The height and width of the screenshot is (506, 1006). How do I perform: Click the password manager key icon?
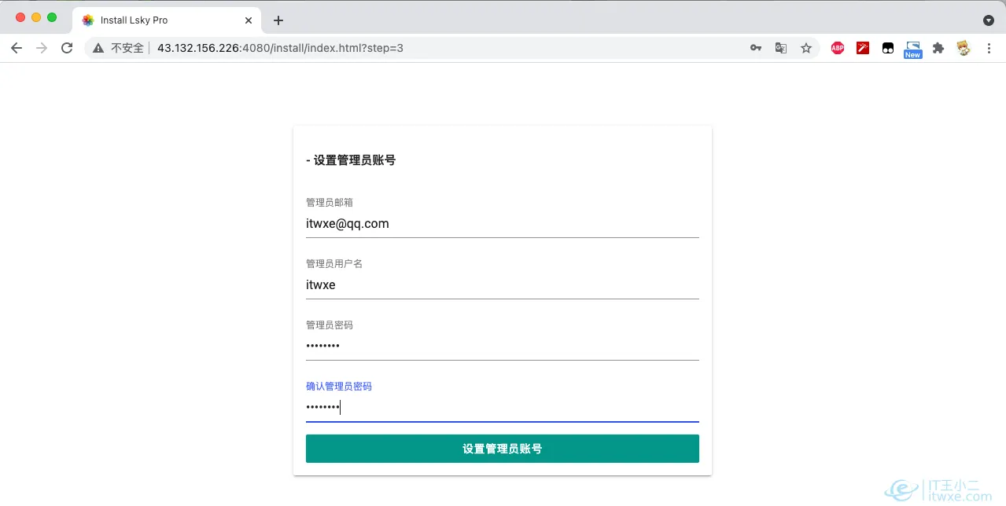coord(755,48)
